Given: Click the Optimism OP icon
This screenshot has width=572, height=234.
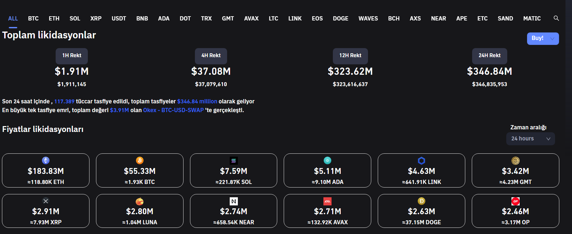Looking at the screenshot, I should tap(515, 201).
